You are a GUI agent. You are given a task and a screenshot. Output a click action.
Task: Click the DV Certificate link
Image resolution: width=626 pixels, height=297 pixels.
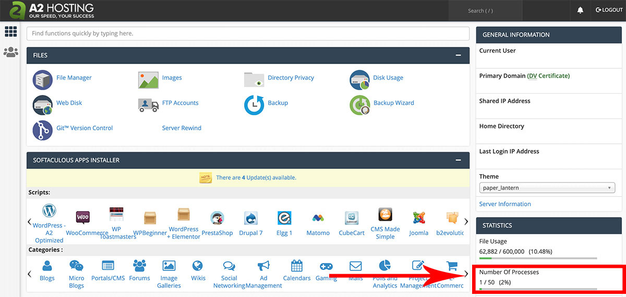click(549, 76)
